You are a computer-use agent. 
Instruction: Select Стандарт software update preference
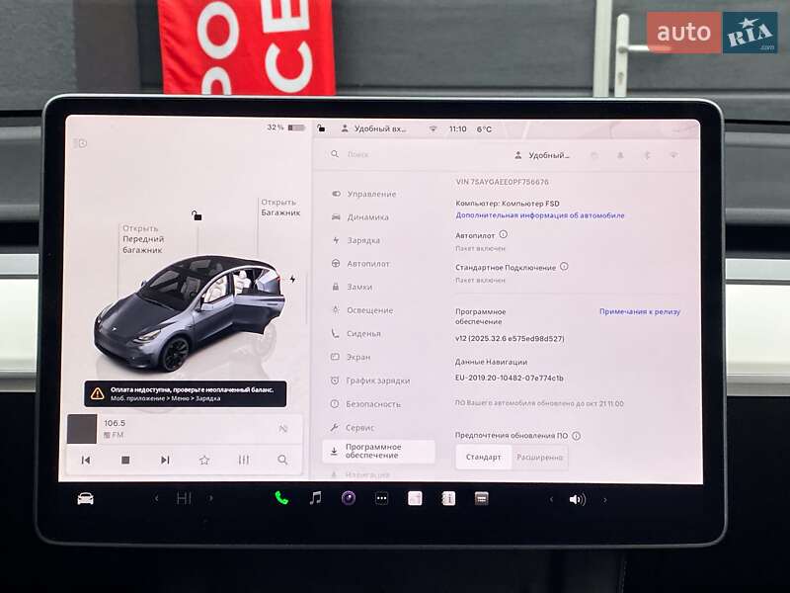(x=484, y=457)
